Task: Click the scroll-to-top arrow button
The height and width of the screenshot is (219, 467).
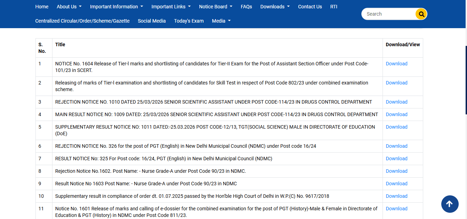Action: (450, 204)
